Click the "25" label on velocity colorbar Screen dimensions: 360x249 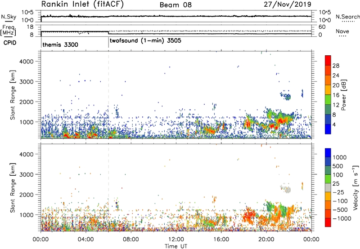(x=336, y=184)
